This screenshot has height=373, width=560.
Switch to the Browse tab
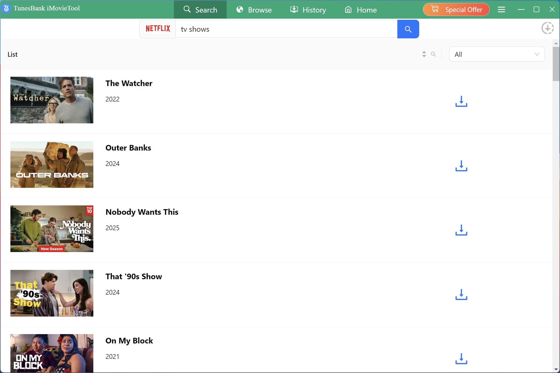[254, 10]
